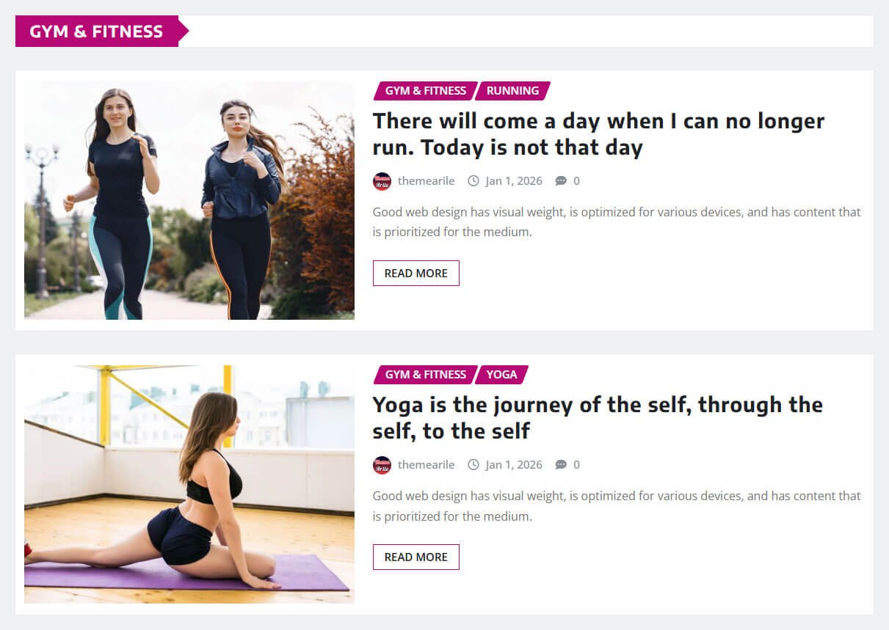Open the running post title link
Screen dimensions: 889x630
[x=598, y=134]
